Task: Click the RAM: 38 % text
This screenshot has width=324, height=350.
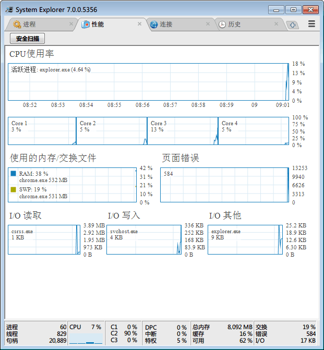Action: (33, 174)
